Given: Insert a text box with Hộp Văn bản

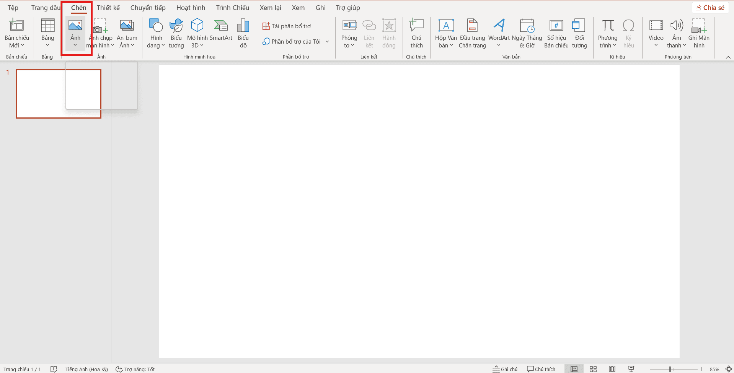Looking at the screenshot, I should [x=446, y=26].
